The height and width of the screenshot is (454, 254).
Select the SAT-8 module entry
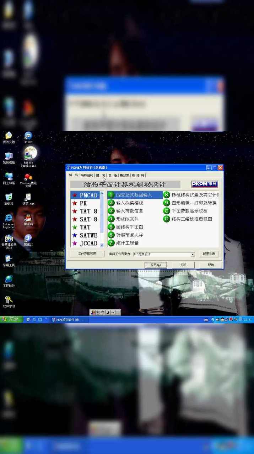coord(85,219)
